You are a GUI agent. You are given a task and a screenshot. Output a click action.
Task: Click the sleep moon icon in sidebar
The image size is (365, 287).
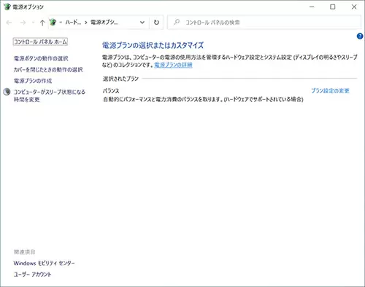(x=7, y=92)
